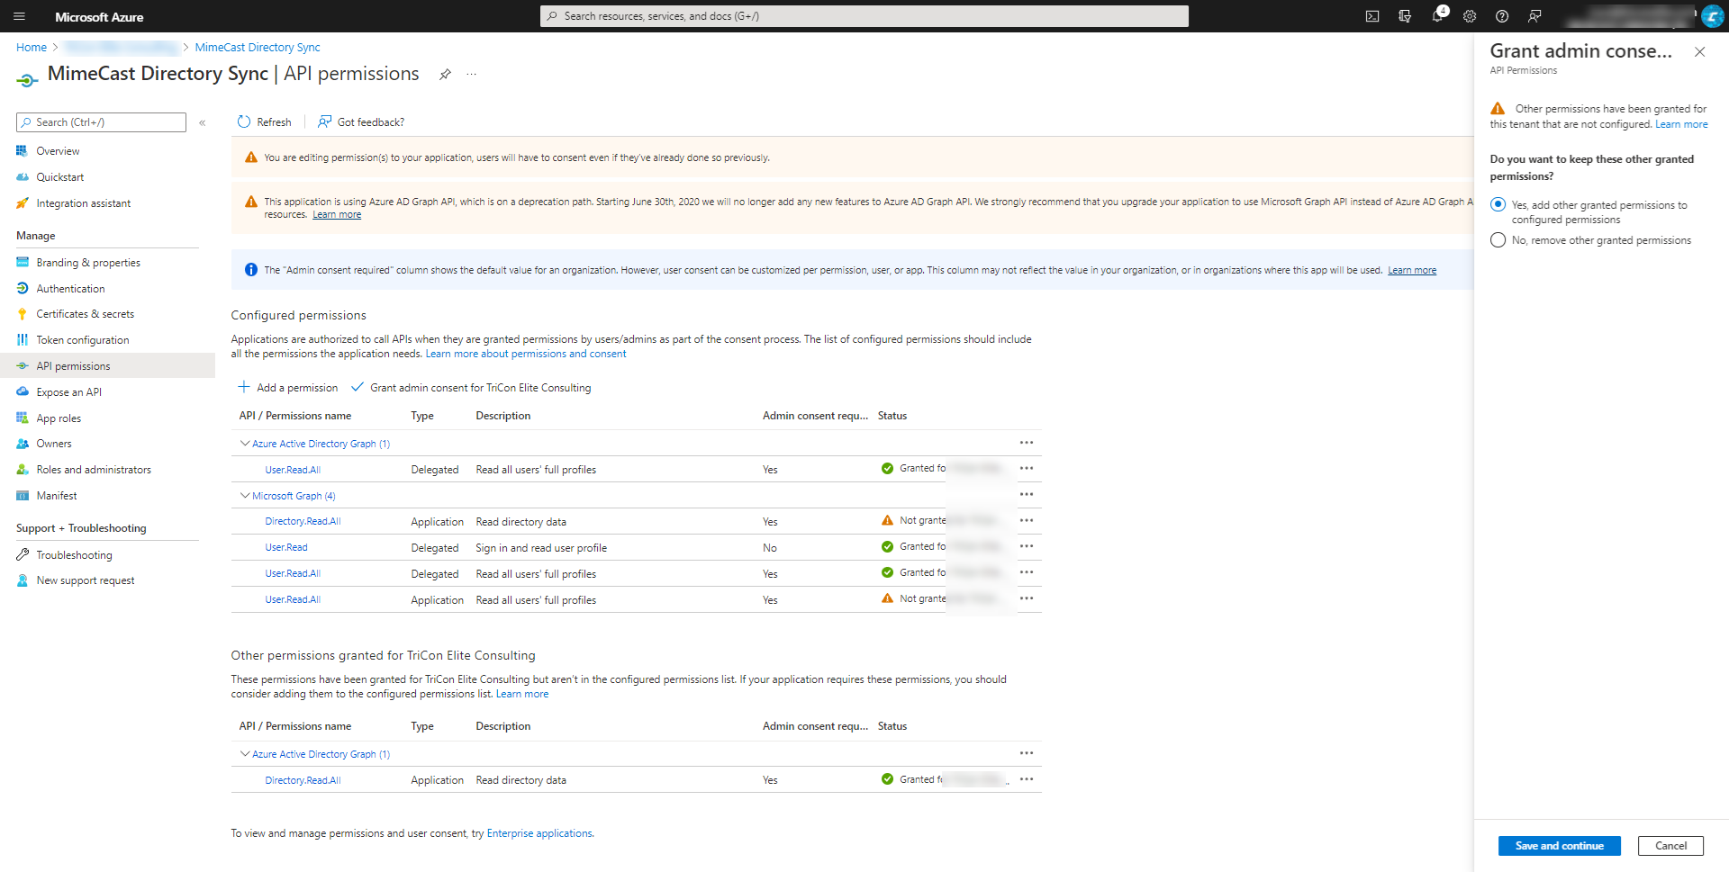Open the User.Read permission link
Image resolution: width=1729 pixels, height=872 pixels.
point(286,547)
